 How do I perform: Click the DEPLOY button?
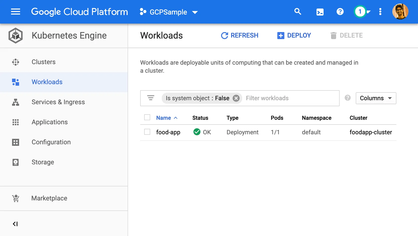(294, 36)
